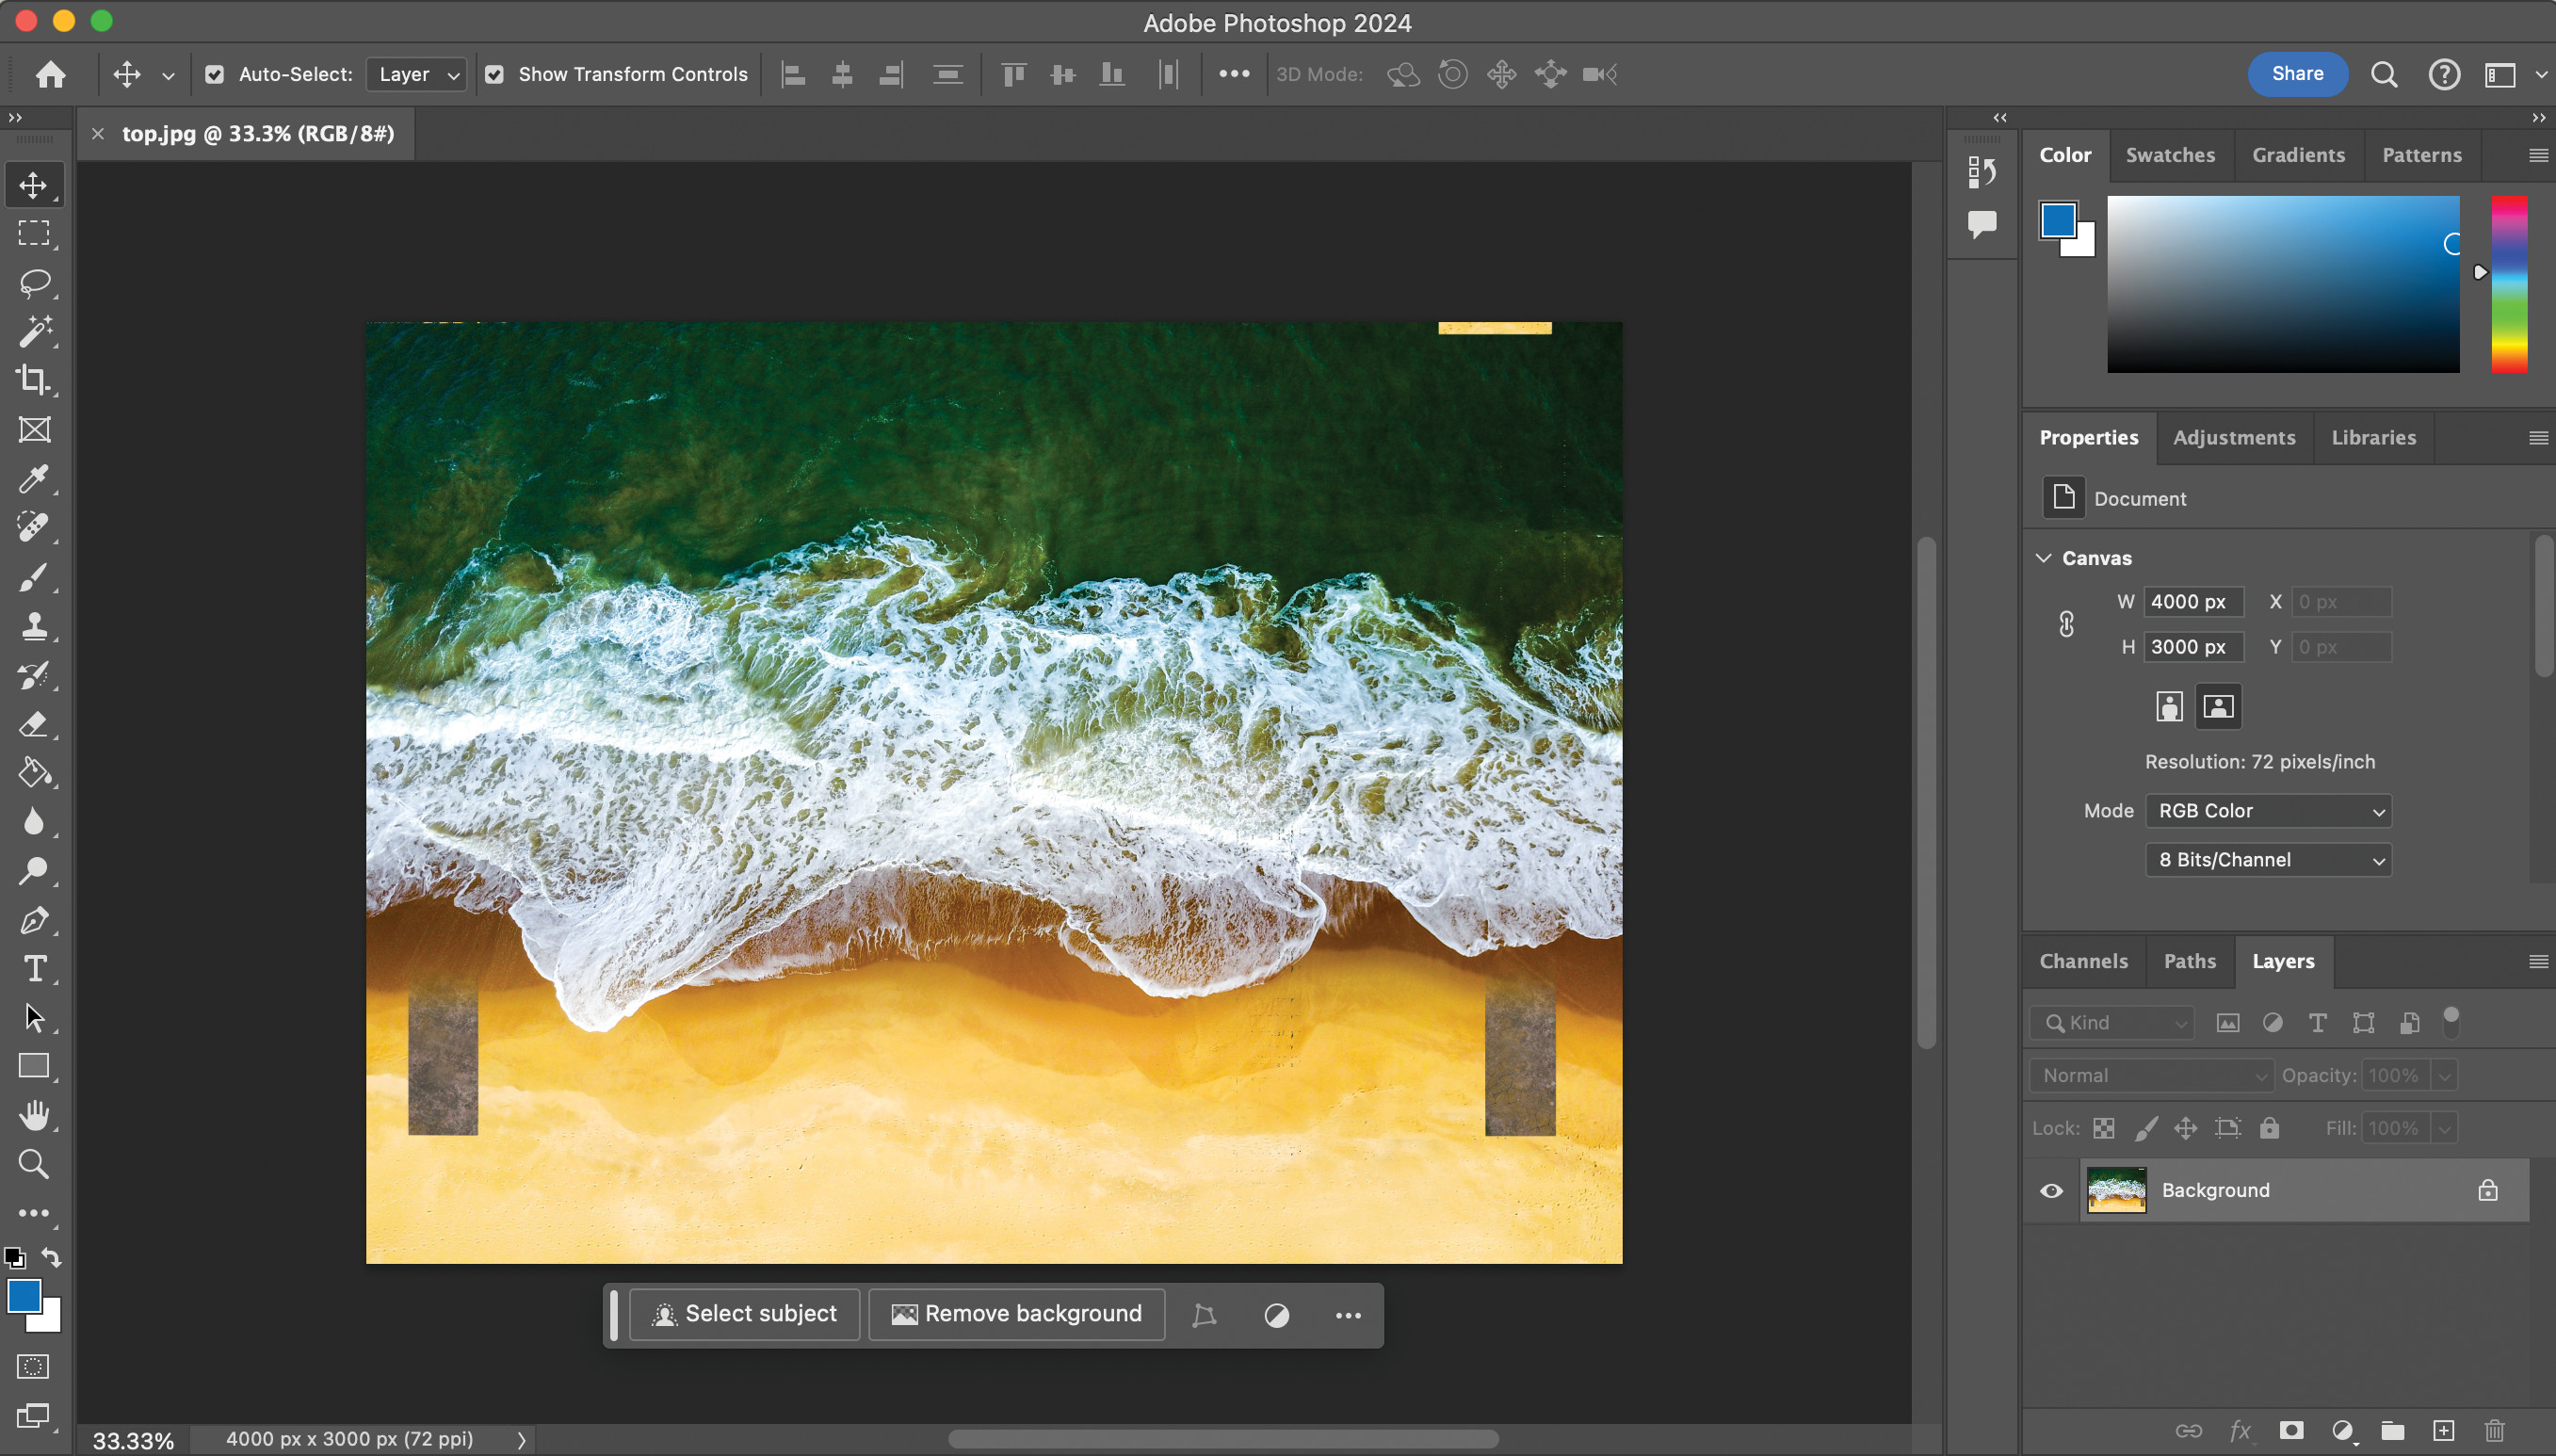
Task: Hide the Background layer visibility
Action: [x=2050, y=1190]
